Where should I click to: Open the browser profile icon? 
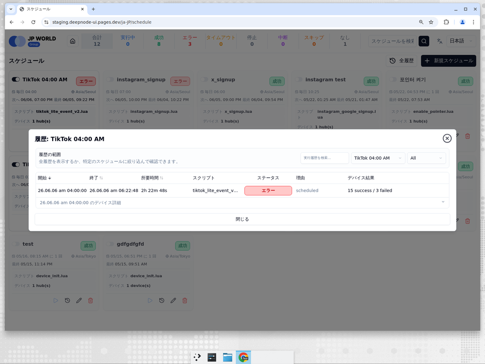click(x=462, y=22)
